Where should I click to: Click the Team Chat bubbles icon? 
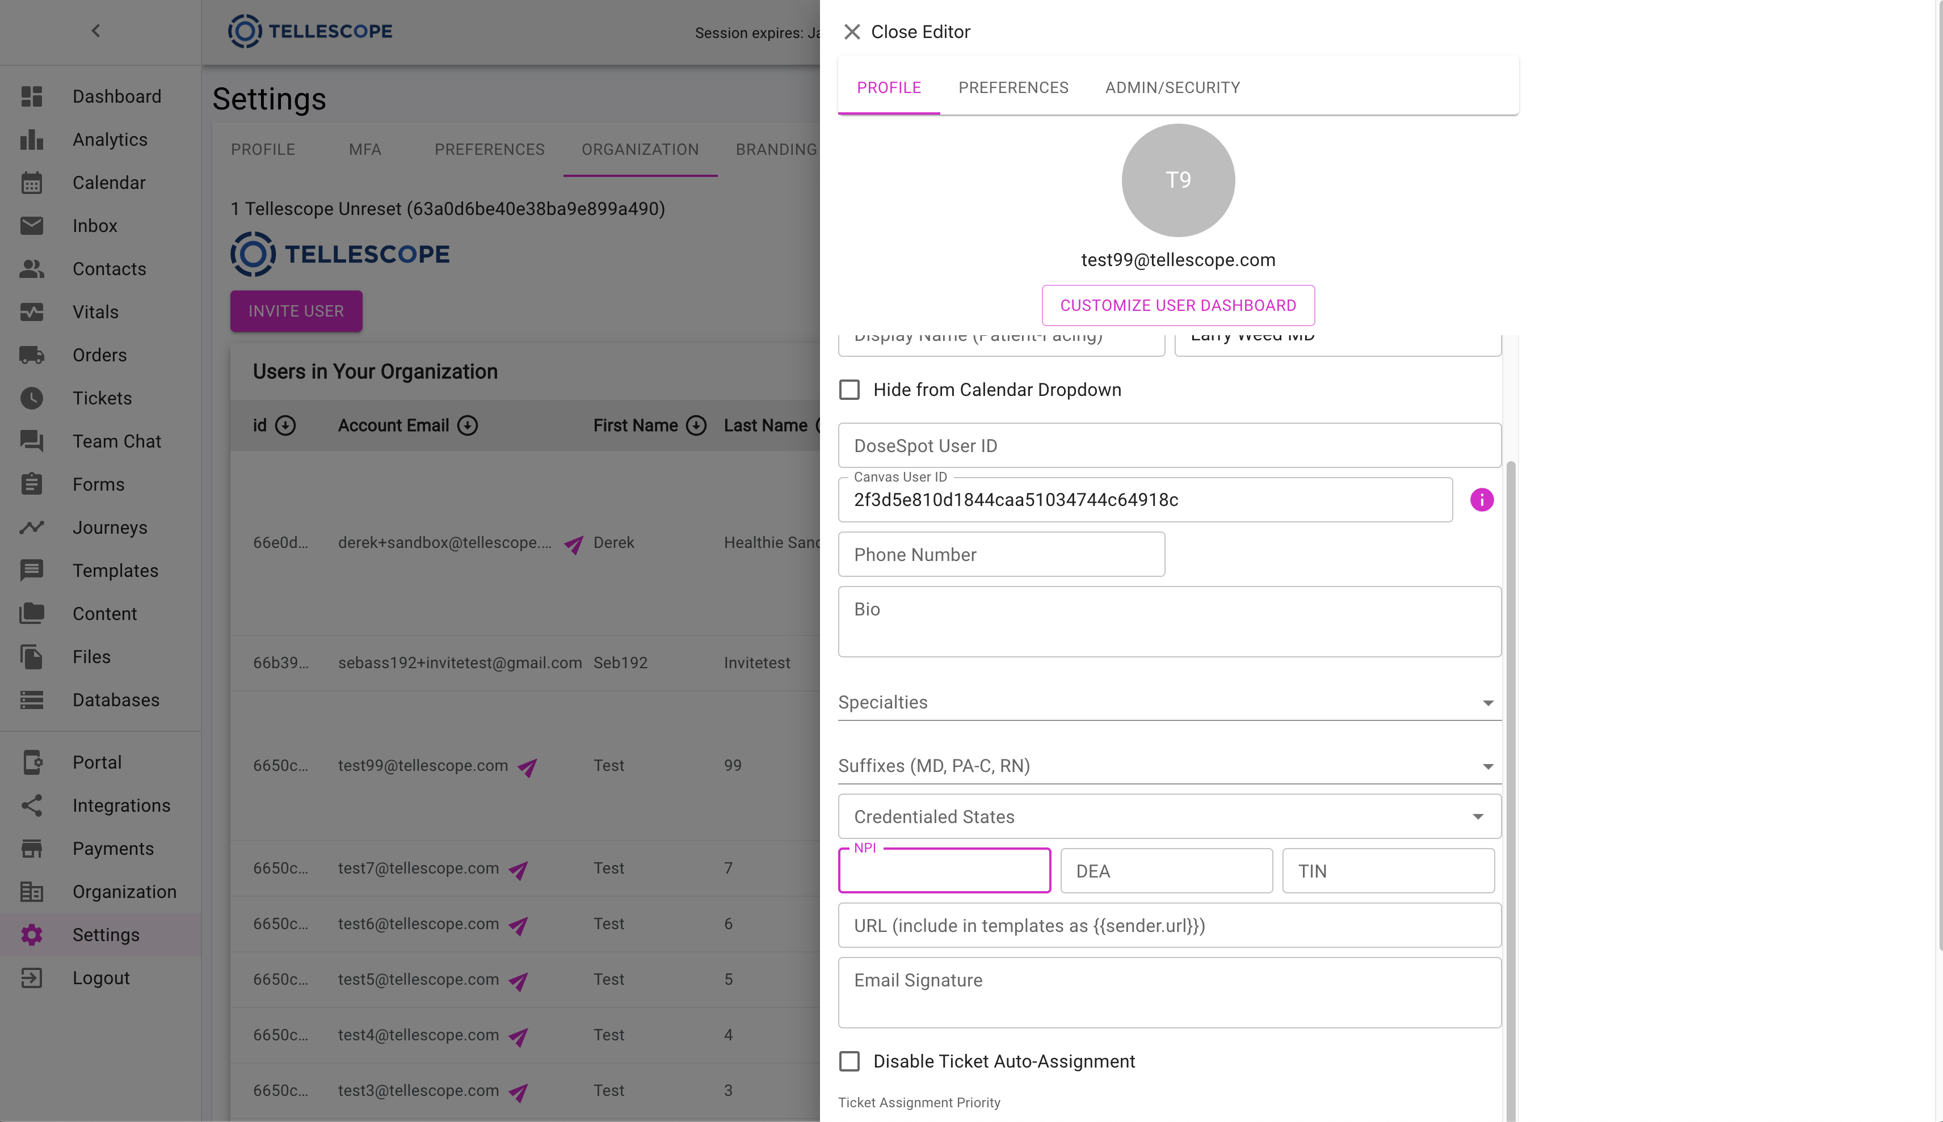click(32, 441)
